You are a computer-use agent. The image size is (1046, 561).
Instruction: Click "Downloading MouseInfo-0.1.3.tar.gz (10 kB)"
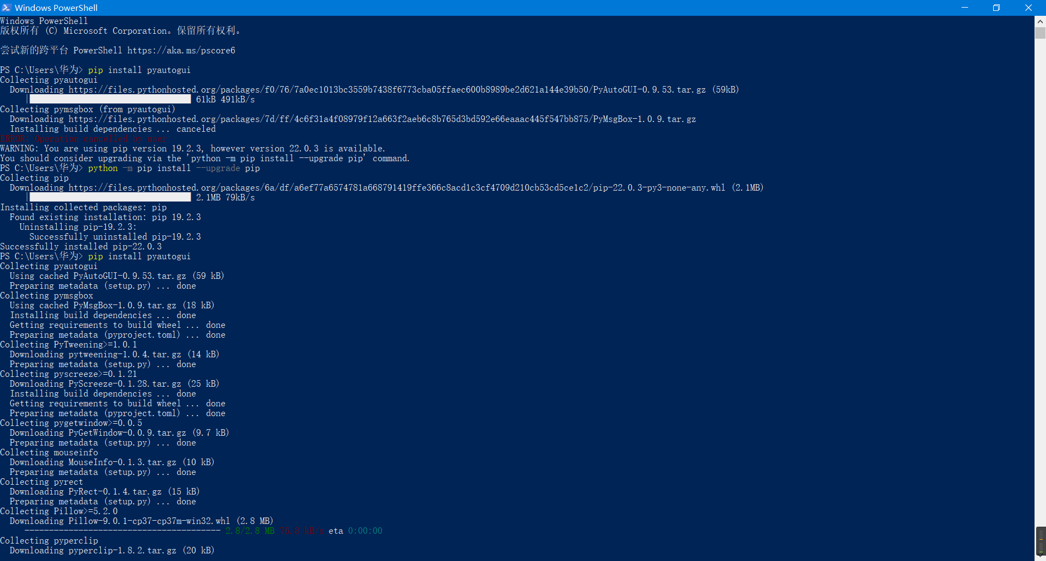[x=112, y=462]
